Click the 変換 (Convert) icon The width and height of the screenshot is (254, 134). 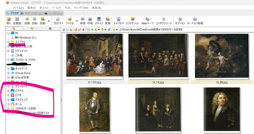[108, 21]
